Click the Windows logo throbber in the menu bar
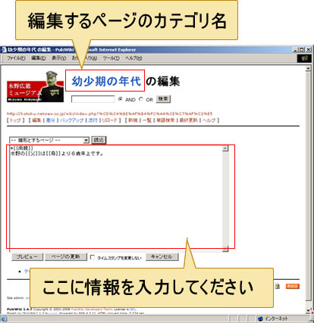Viewport: 314px width, 323px height. point(304,58)
